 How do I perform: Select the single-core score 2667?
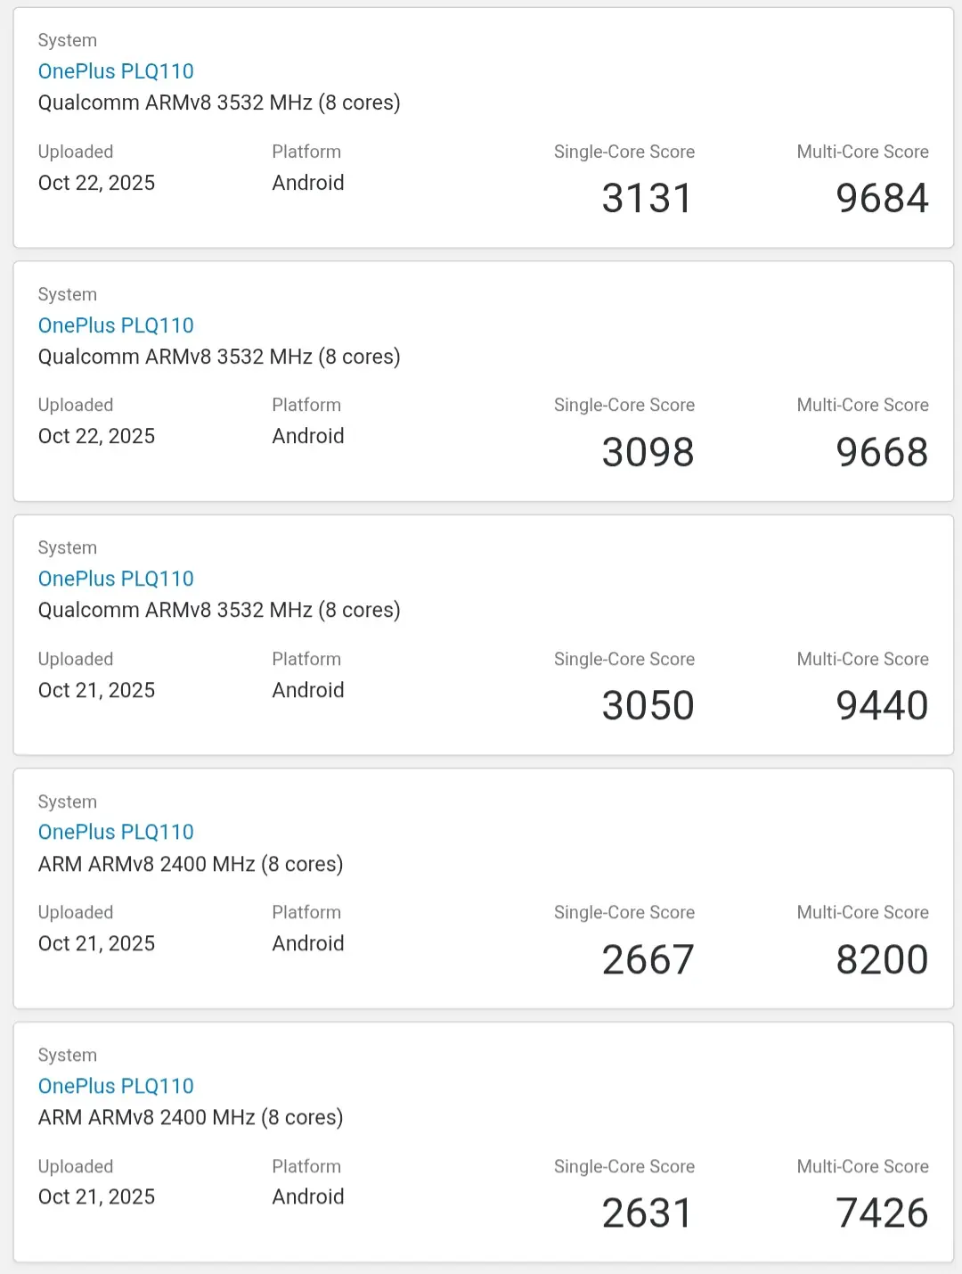pyautogui.click(x=648, y=959)
